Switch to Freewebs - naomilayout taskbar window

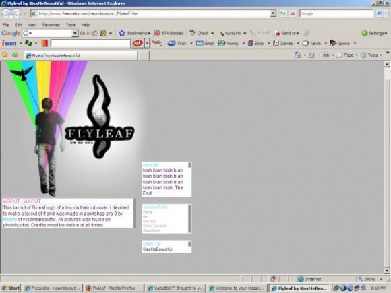(x=53, y=288)
